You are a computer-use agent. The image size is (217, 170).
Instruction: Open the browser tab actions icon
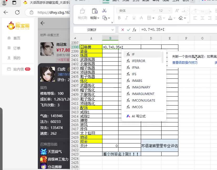click(x=14, y=2)
